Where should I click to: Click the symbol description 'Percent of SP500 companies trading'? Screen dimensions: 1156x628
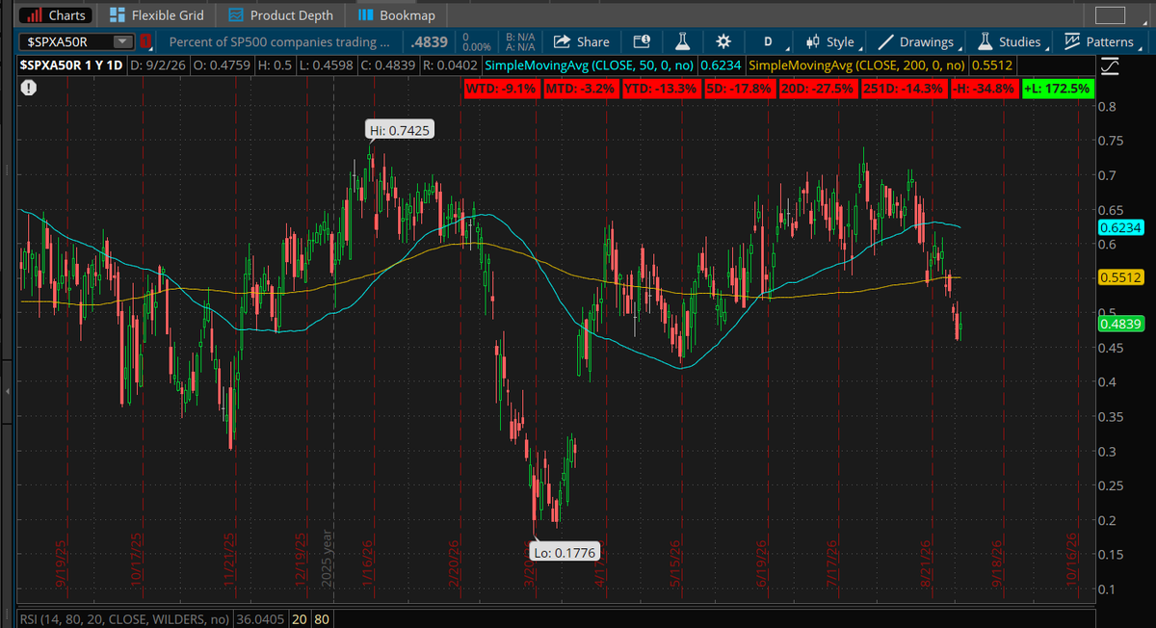279,41
